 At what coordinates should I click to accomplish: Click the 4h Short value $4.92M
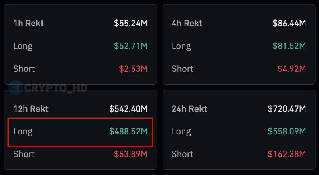click(291, 69)
